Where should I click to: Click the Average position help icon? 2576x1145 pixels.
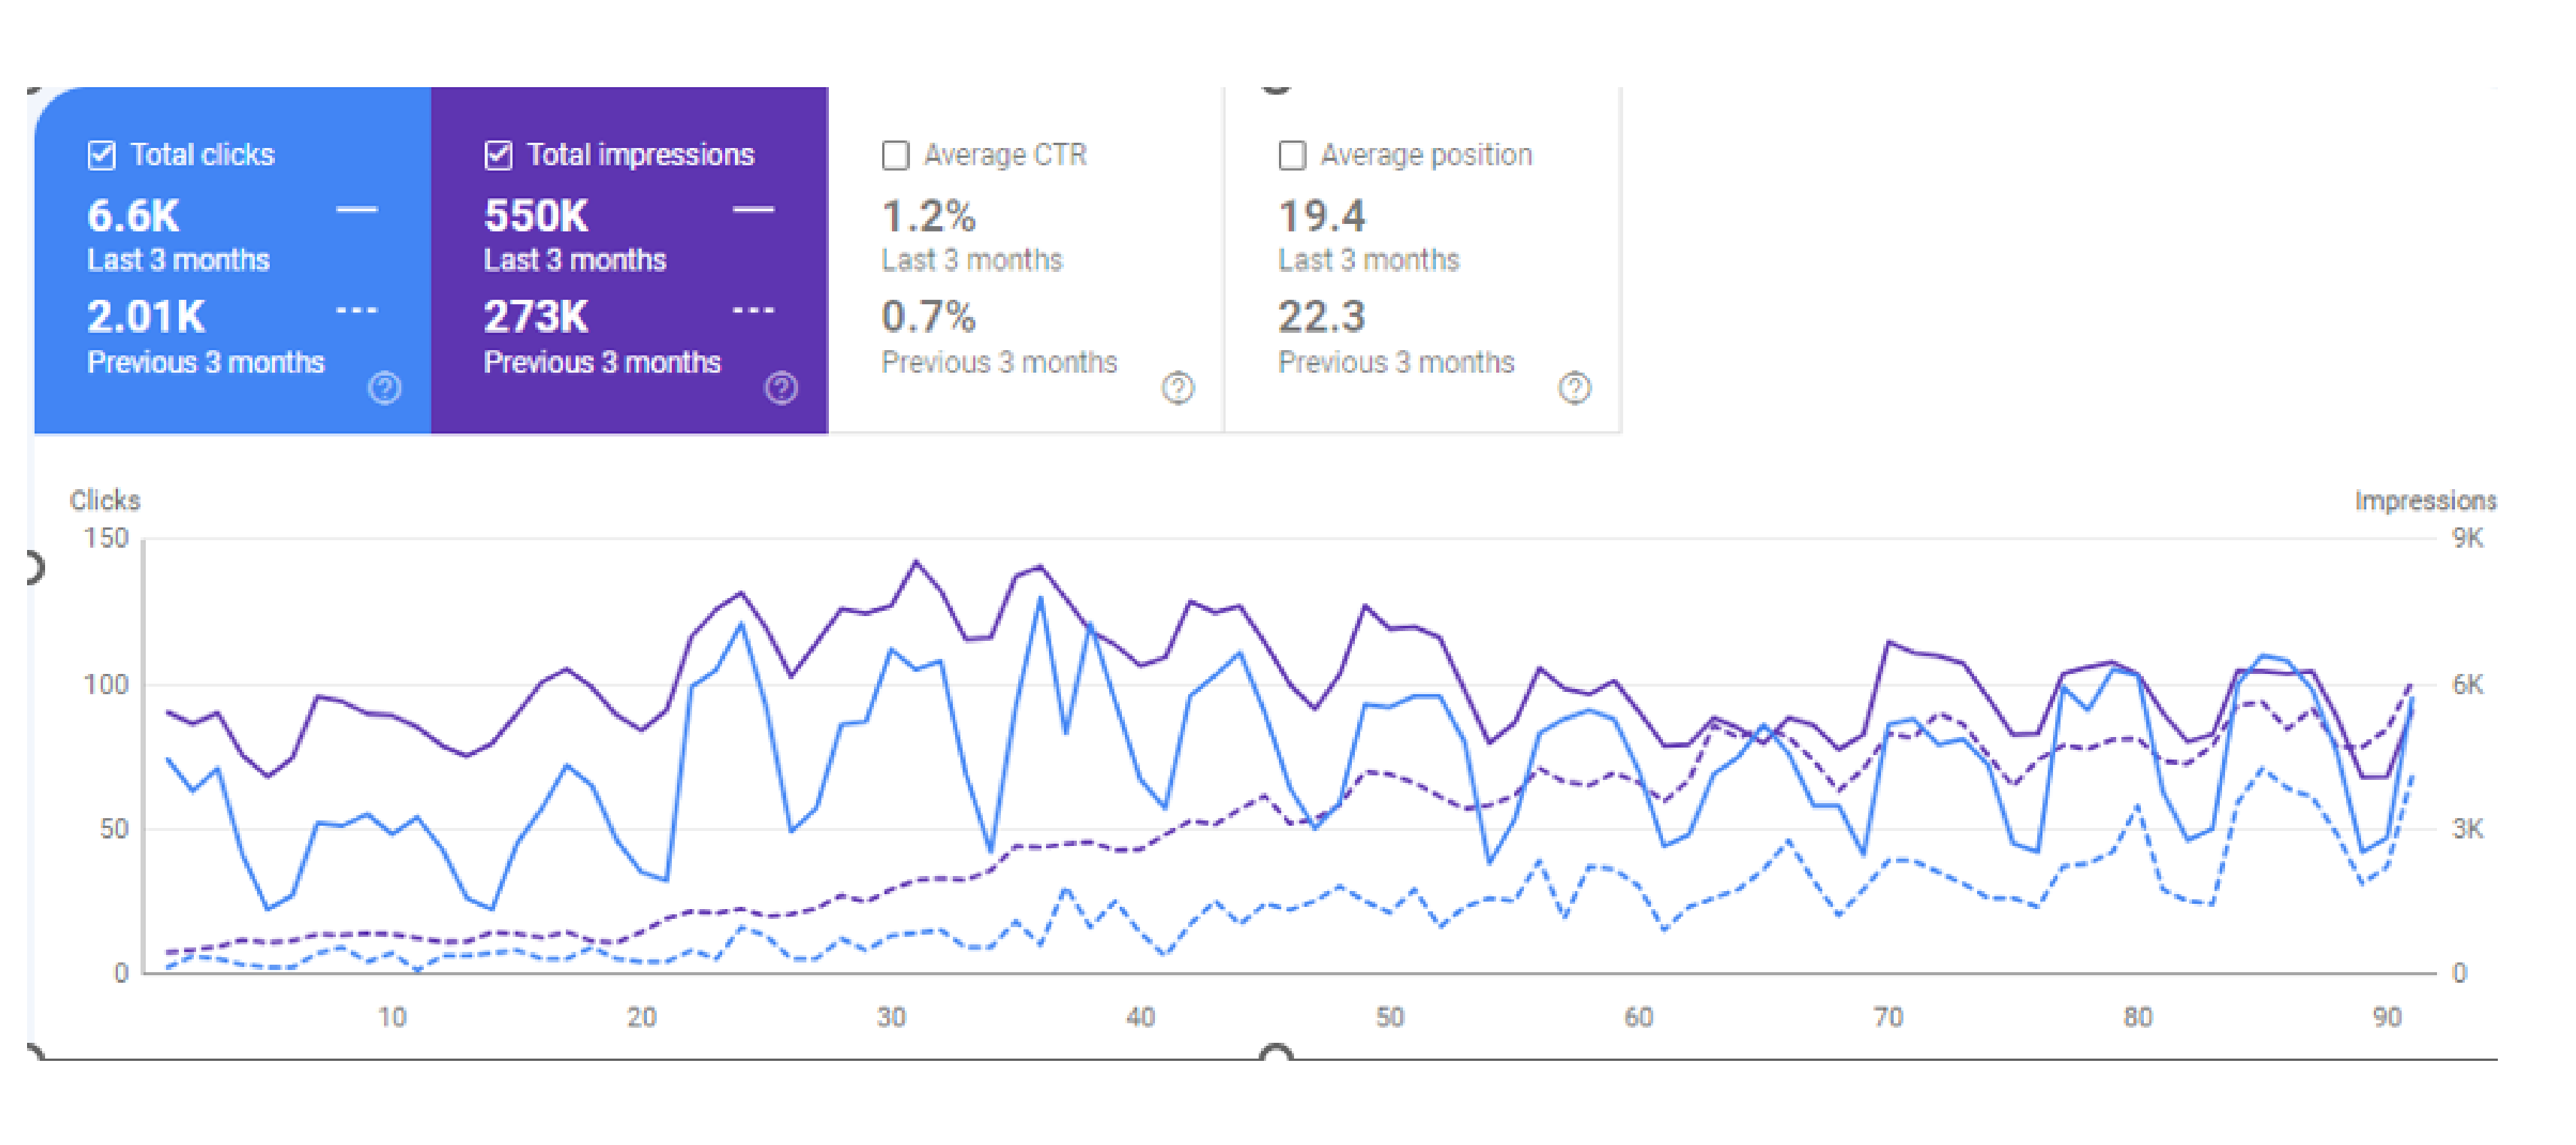coord(1575,388)
